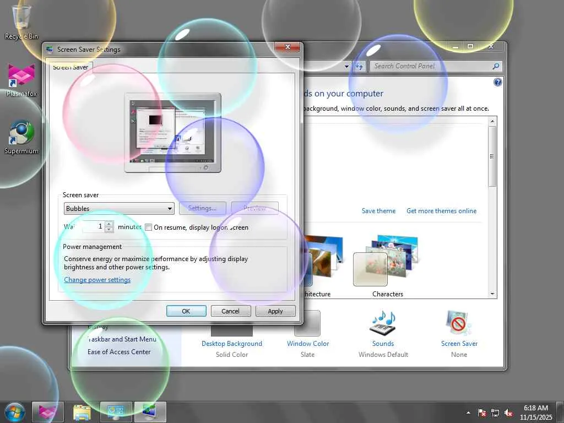Click Save theme link
Screen dimensions: 564x423
(378, 211)
